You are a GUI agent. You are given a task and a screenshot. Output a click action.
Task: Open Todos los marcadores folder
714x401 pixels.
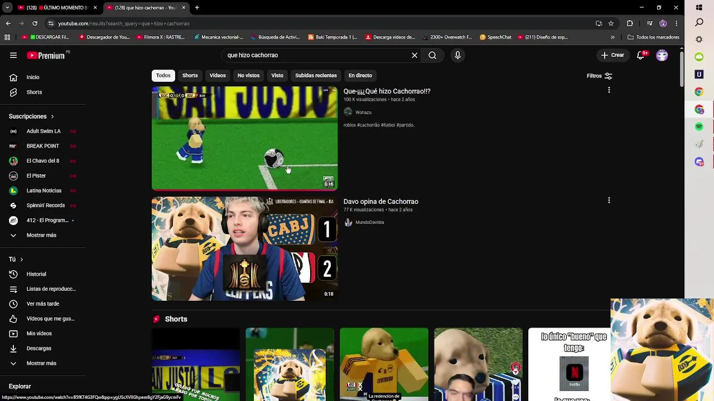pos(653,37)
